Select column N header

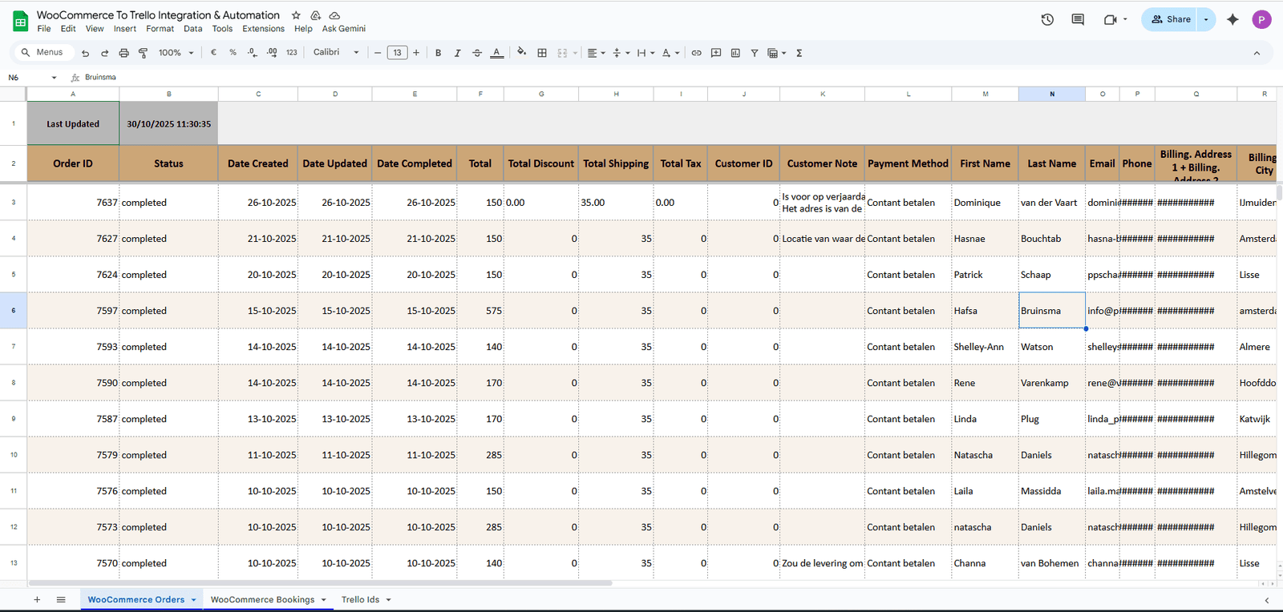(1052, 94)
